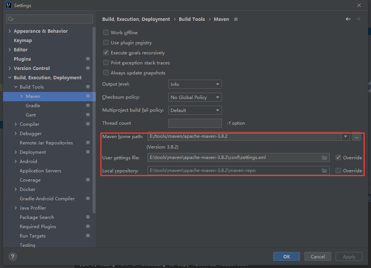Enable the Work offline checkbox

tap(106, 32)
